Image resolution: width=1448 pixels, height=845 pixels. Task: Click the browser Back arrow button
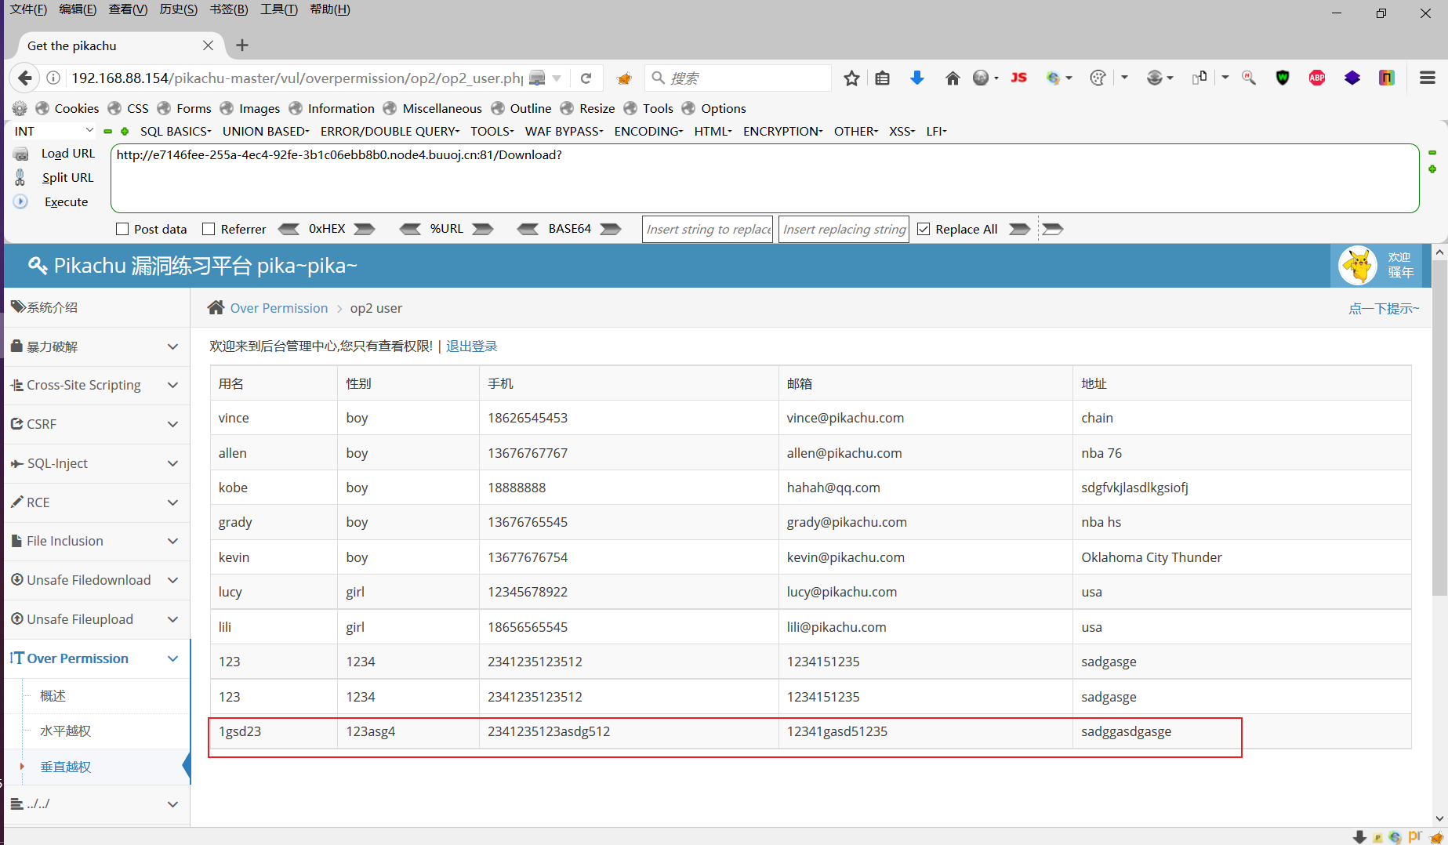tap(24, 78)
